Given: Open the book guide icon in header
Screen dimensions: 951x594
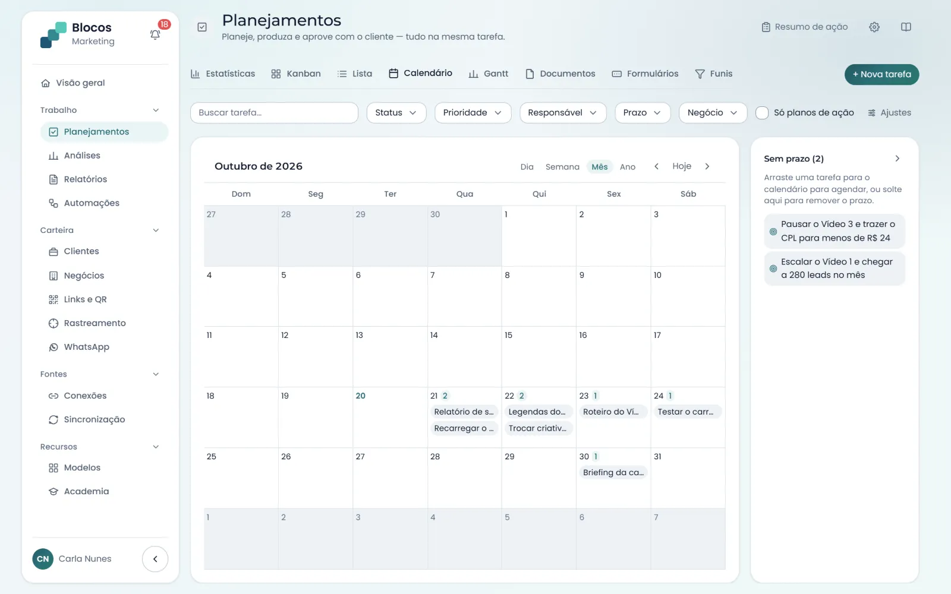Looking at the screenshot, I should [906, 27].
